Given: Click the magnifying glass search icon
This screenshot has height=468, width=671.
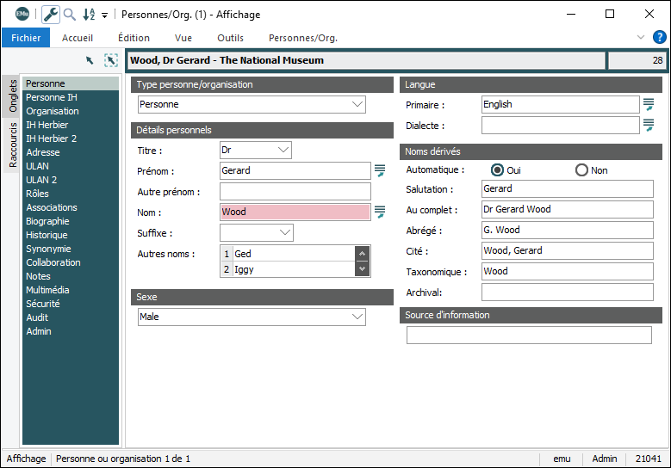Looking at the screenshot, I should 70,15.
